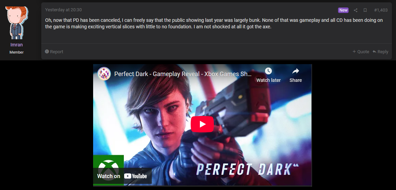Click the YouTube Share arrow icon

[x=295, y=71]
